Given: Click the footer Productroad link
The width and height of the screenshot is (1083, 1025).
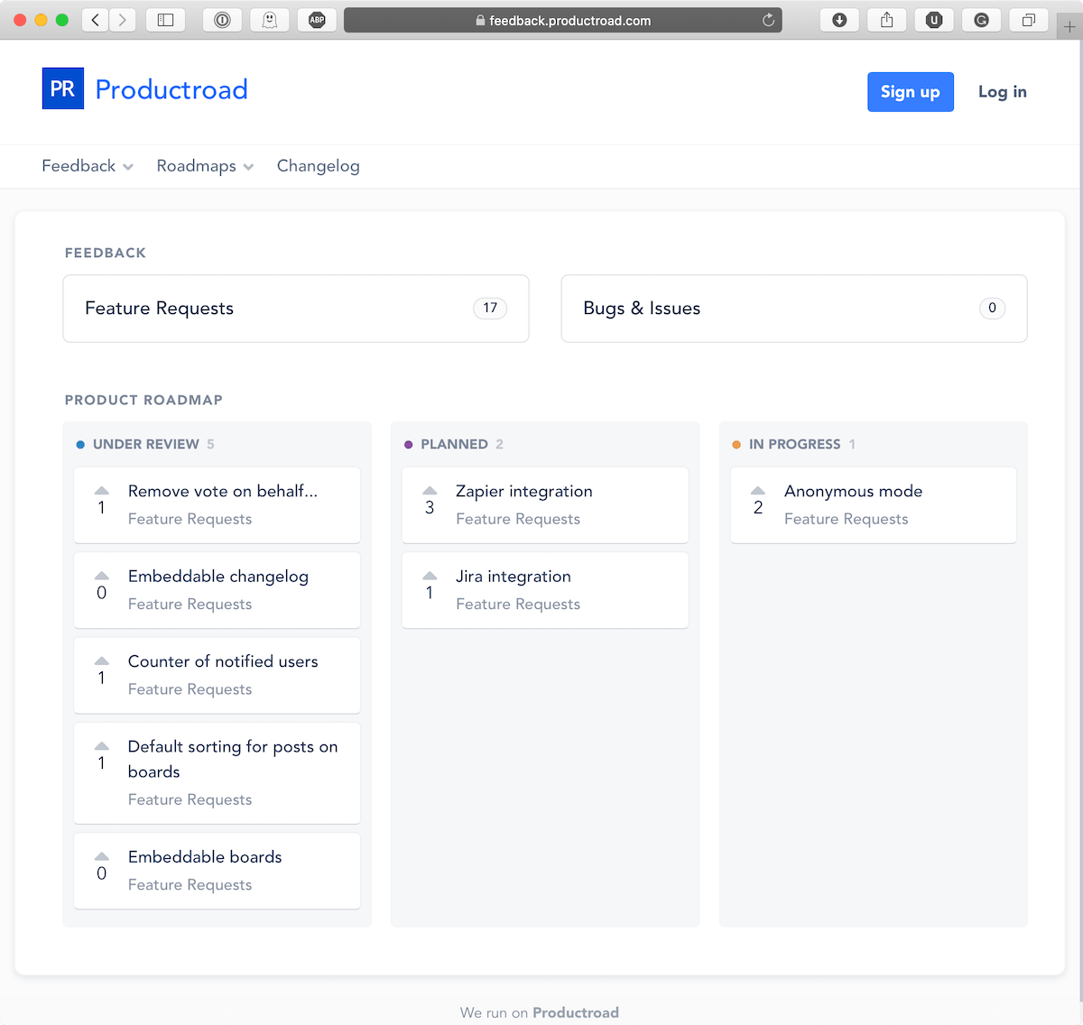Looking at the screenshot, I should (576, 1012).
